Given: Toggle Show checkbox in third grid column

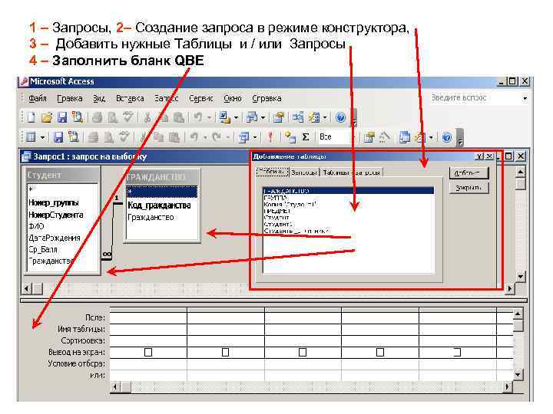Looking at the screenshot, I should (x=303, y=352).
